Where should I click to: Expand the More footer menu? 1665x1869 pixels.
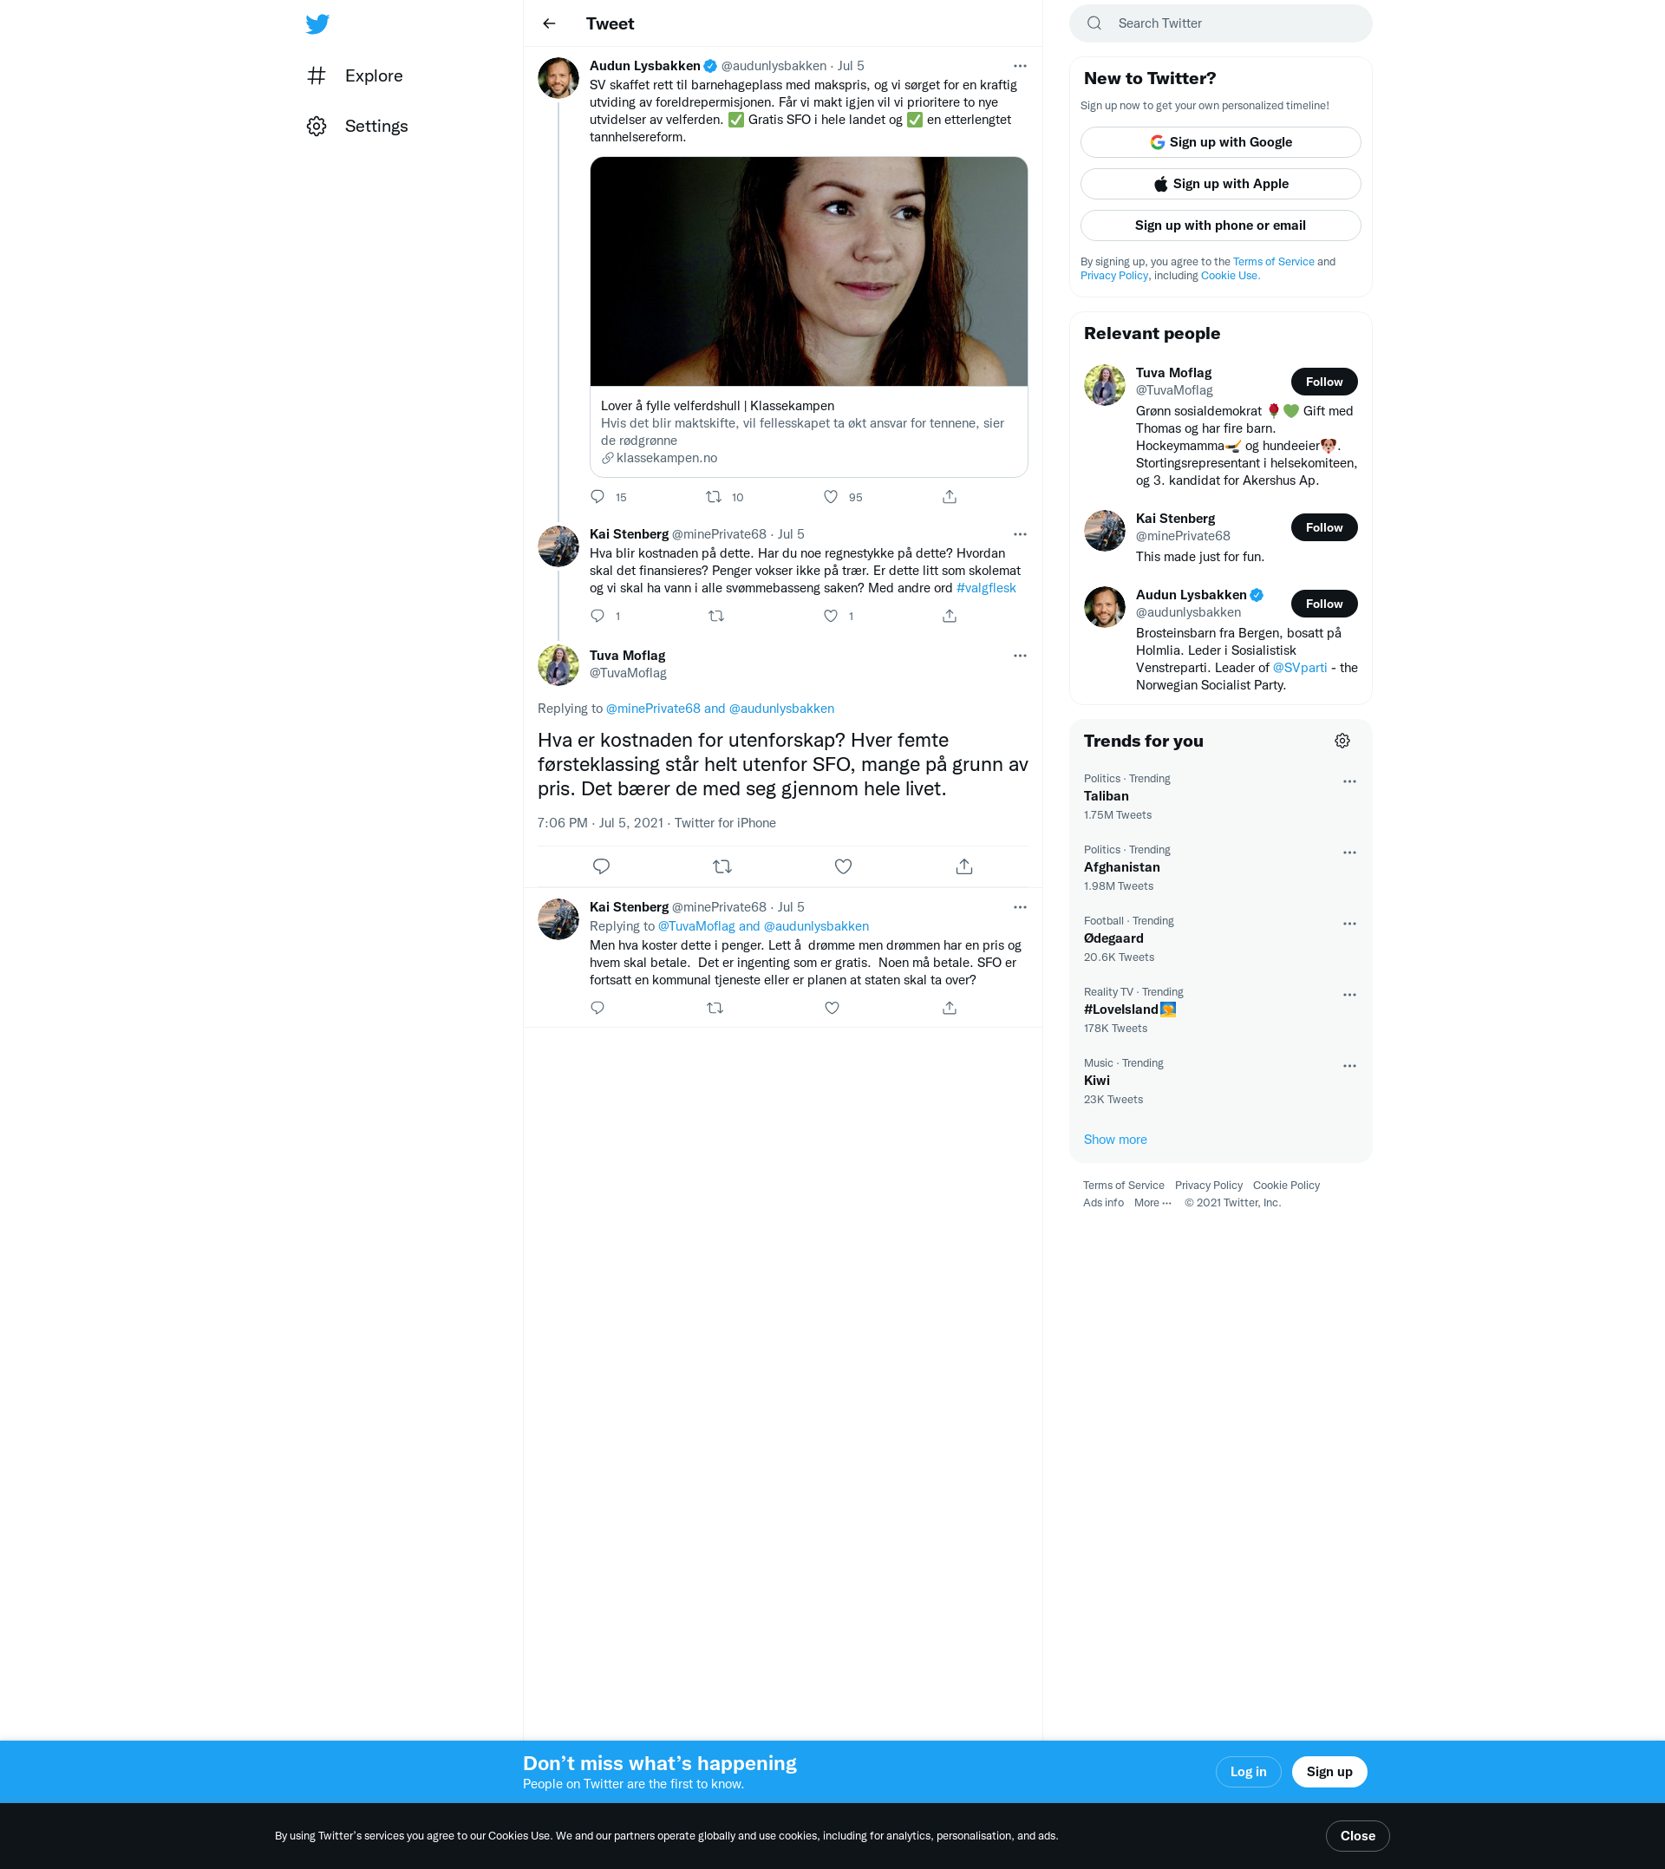point(1152,1203)
